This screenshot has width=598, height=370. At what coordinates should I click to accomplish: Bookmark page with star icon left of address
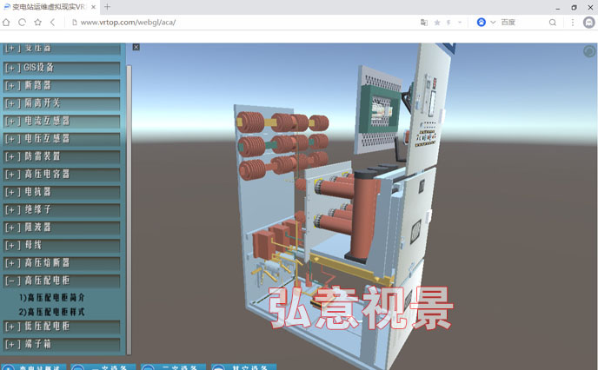[x=37, y=23]
